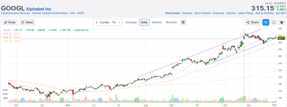Open the Financials link
Viewport: 287px width, 107px height.
(x=218, y=13)
